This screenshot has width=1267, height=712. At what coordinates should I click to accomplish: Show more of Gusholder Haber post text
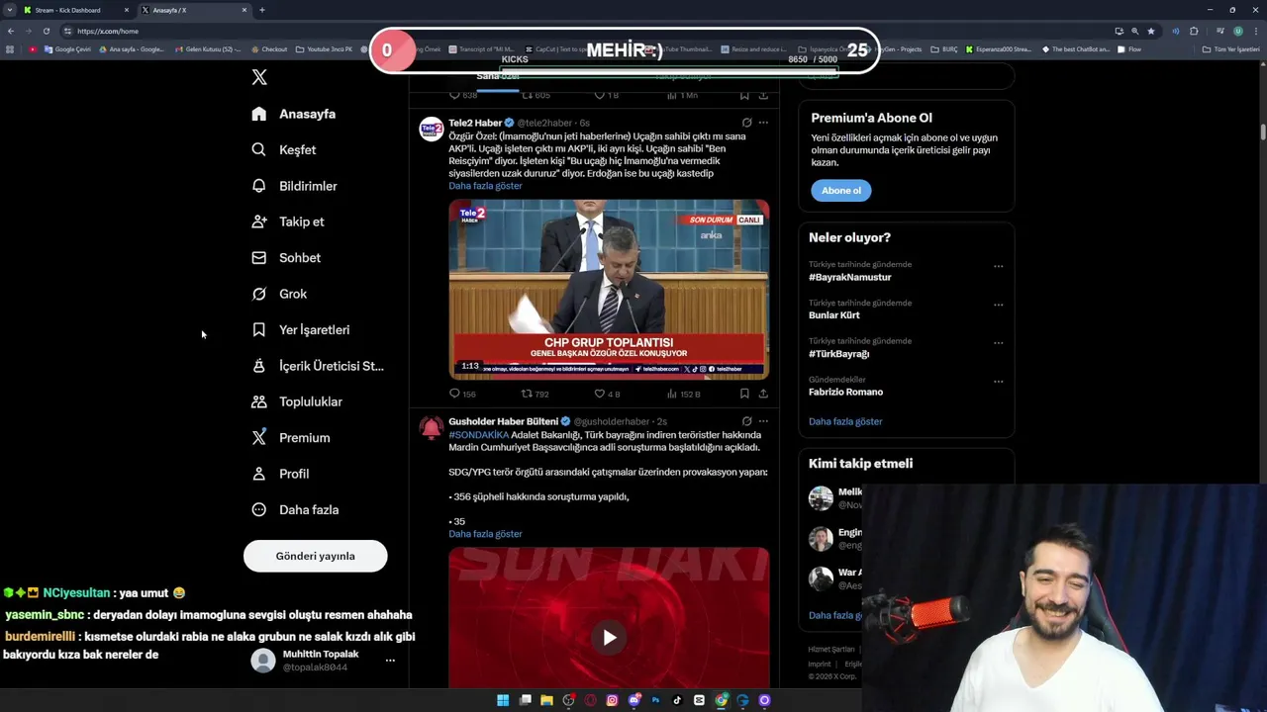(485, 534)
